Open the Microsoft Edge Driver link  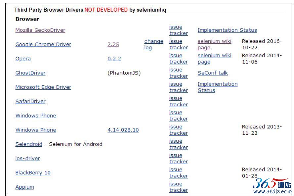point(43,87)
